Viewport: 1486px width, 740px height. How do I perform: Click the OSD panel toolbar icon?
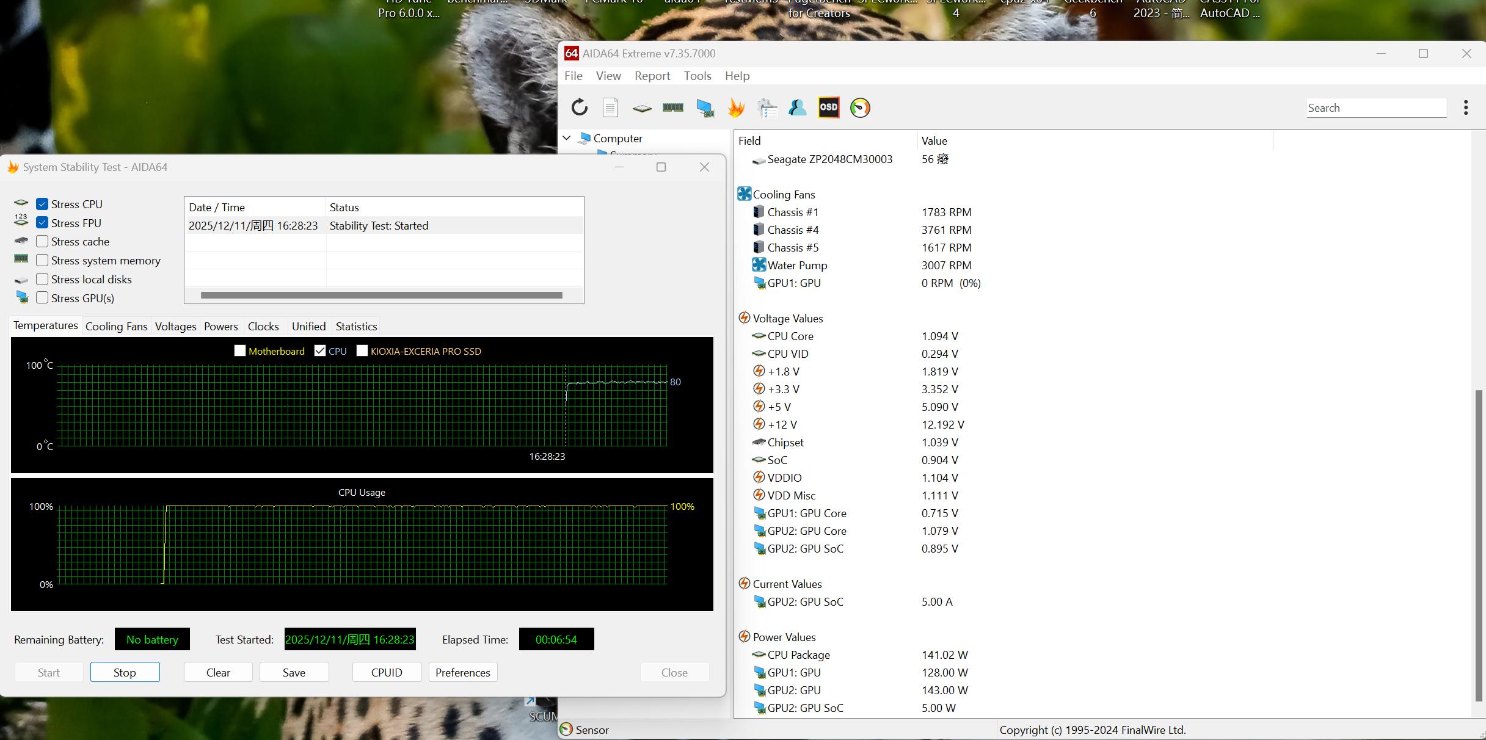[828, 108]
